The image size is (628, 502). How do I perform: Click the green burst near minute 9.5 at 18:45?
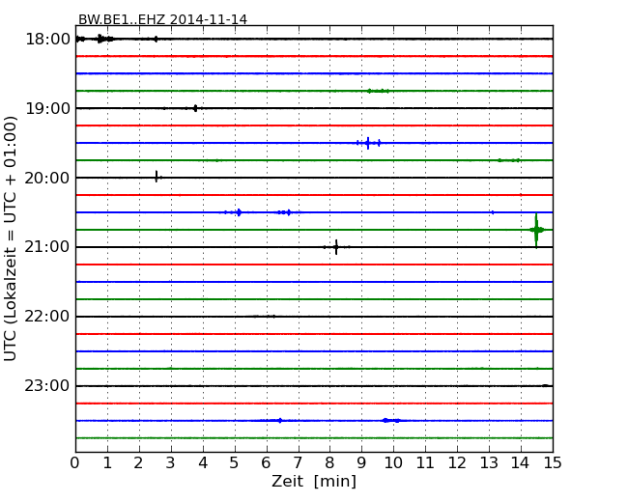click(x=378, y=91)
